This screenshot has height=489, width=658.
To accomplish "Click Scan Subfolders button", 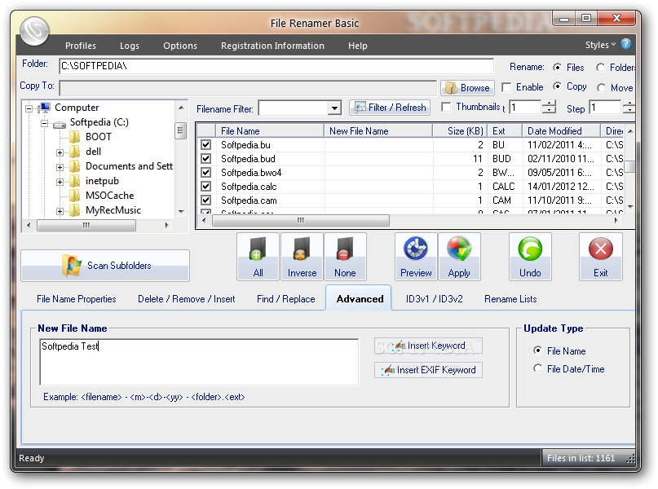I will pyautogui.click(x=105, y=266).
